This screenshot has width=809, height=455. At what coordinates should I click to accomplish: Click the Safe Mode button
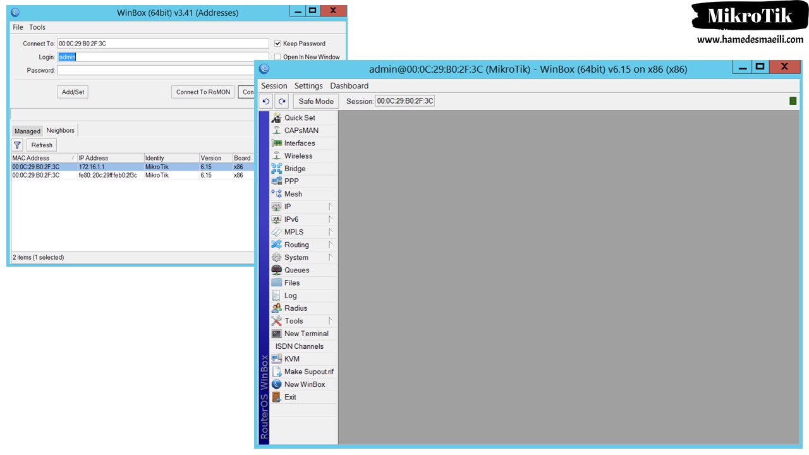point(316,101)
